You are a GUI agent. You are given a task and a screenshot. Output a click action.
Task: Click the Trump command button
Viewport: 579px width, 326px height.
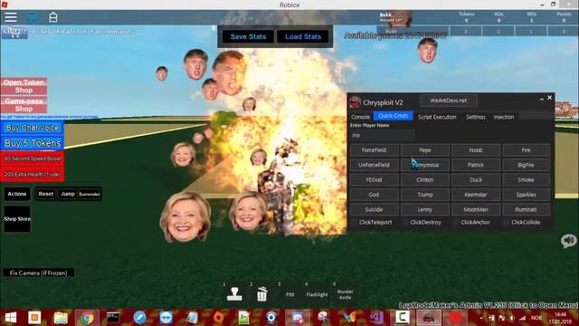425,195
